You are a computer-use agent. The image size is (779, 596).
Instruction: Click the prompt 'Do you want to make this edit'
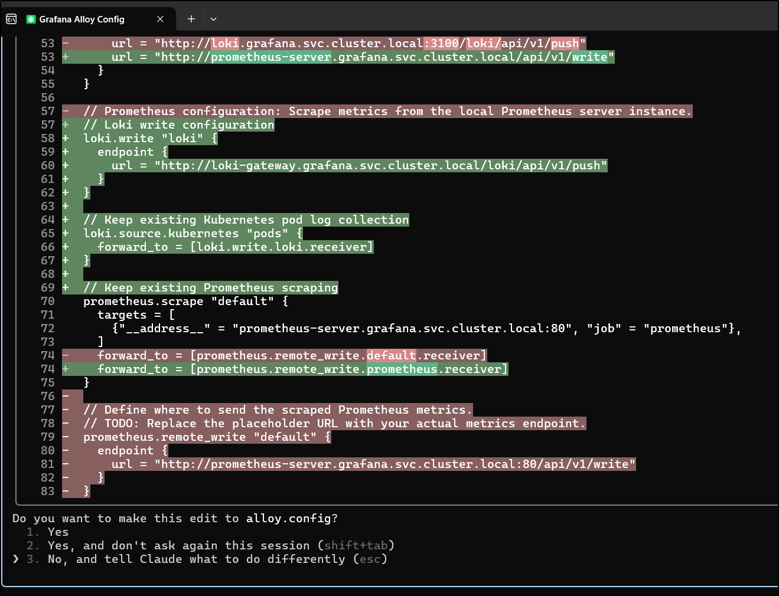[x=175, y=518]
